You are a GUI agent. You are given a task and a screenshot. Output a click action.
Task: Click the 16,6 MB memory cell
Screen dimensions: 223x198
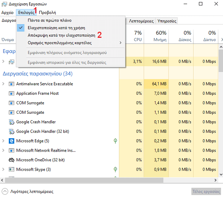(156, 62)
